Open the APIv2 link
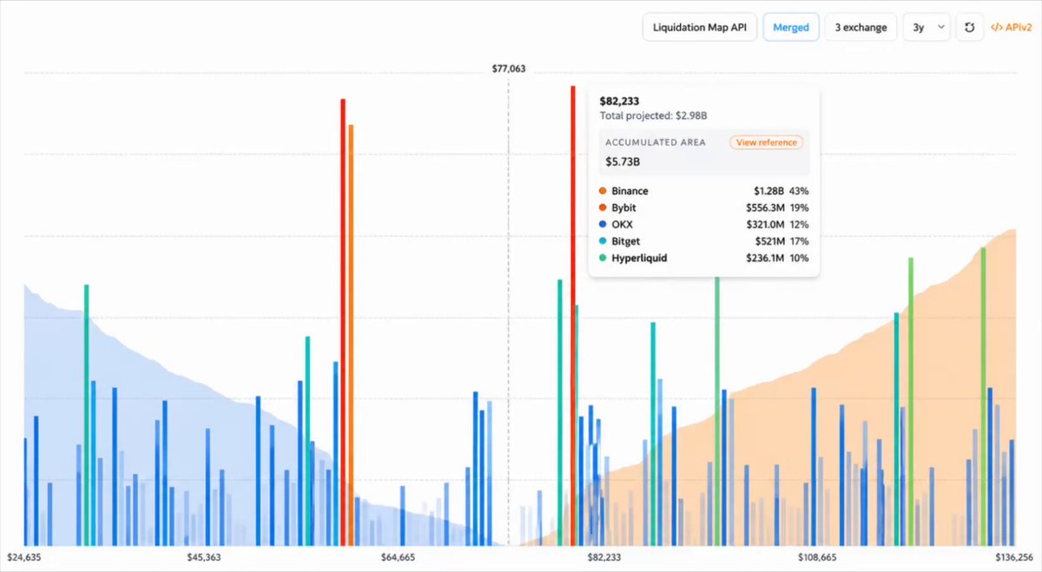The image size is (1042, 572). (x=1011, y=27)
